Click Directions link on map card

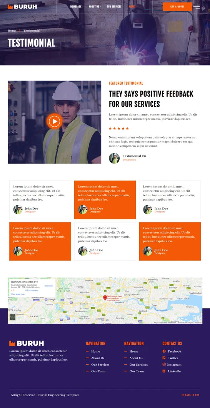(48, 286)
